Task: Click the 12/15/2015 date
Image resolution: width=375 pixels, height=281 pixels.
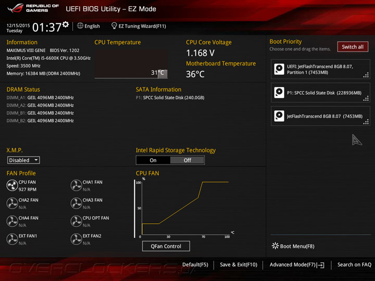Action: 18,25
